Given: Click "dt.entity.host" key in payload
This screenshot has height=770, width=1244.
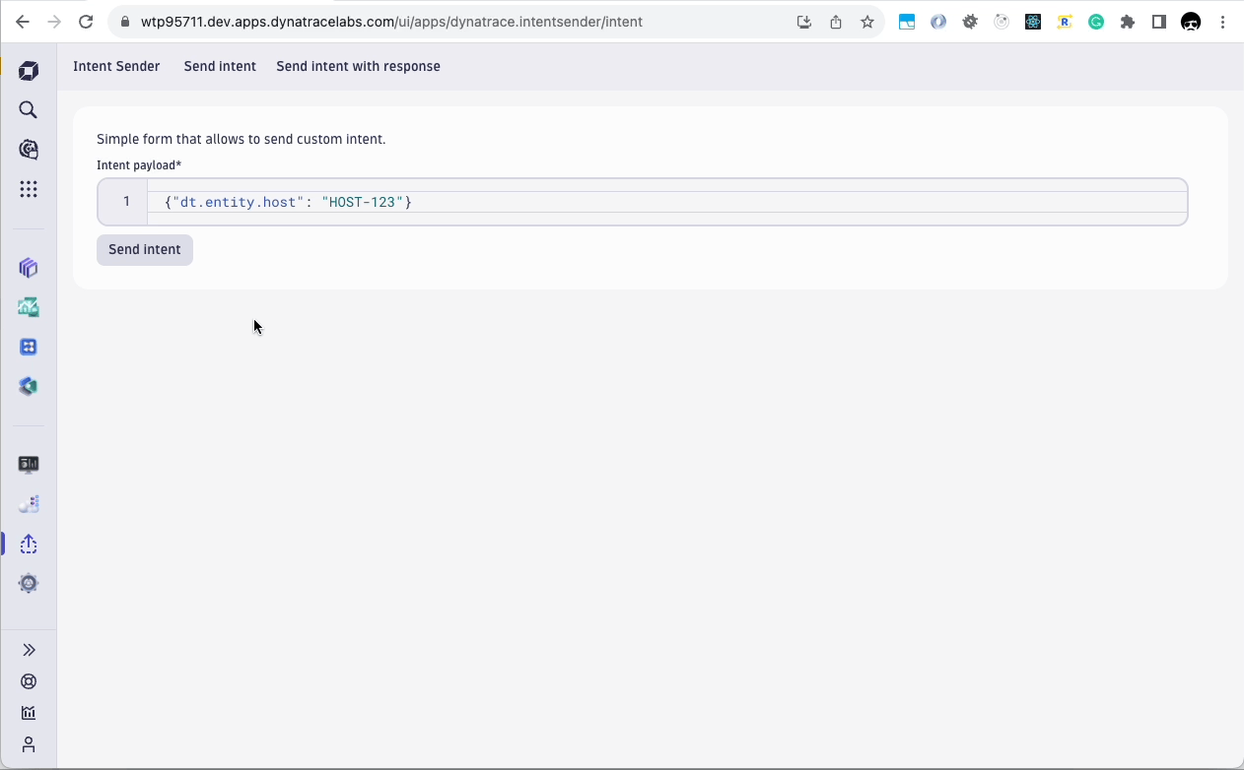Looking at the screenshot, I should tap(239, 202).
